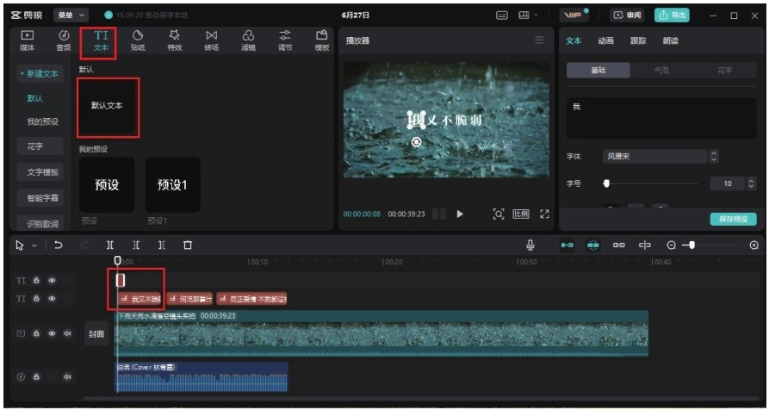The image size is (769, 410).
Task: Click the timeline zoom-out magnifier
Action: [672, 245]
